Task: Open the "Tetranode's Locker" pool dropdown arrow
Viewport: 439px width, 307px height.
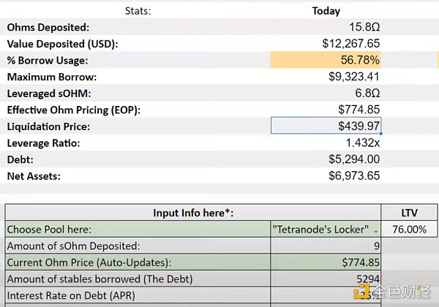Action: pyautogui.click(x=375, y=230)
